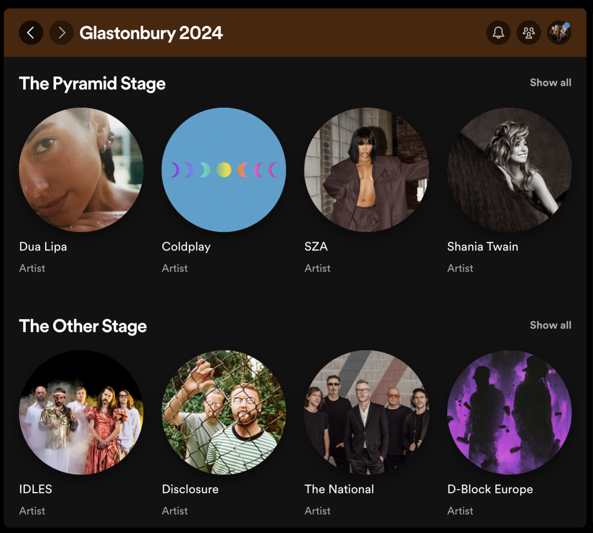Open The National band photo
The image size is (593, 533).
pos(366,412)
